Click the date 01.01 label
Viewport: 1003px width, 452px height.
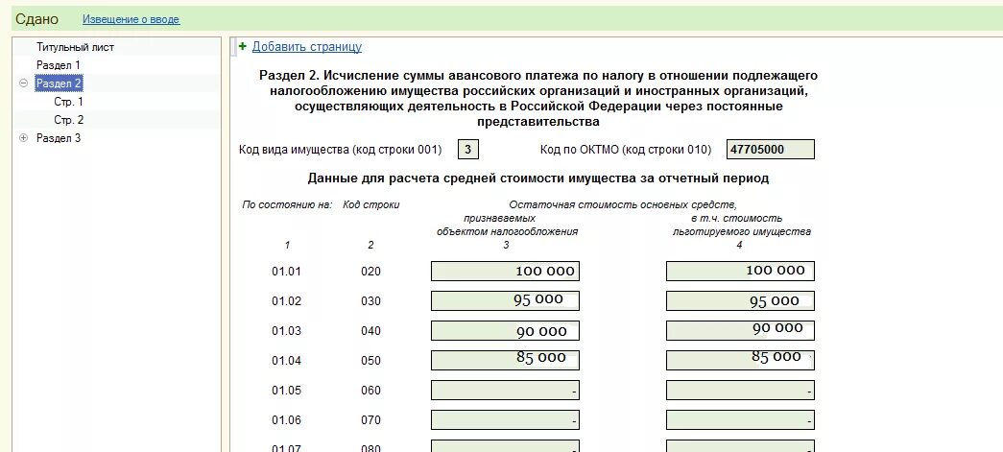pyautogui.click(x=286, y=272)
